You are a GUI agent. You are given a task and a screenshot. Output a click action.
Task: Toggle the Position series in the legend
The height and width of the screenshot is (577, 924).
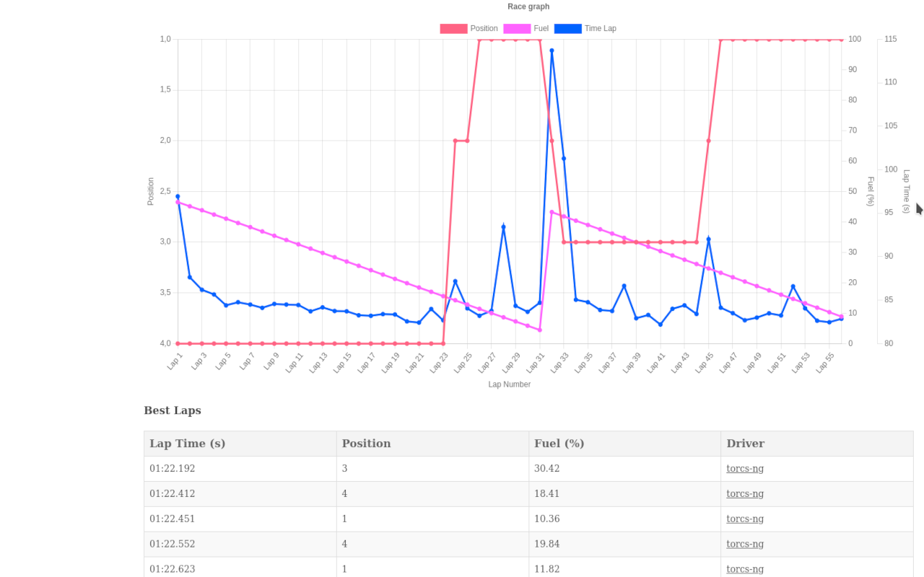469,29
